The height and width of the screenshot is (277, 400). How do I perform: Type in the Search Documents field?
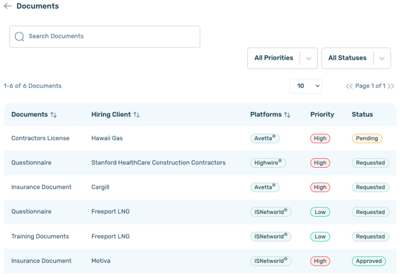109,36
